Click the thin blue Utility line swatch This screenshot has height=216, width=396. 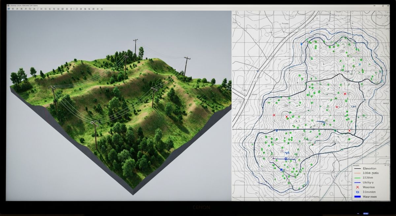tap(357, 183)
